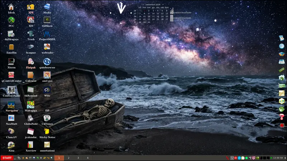Open the Media desktop icon
The image size is (287, 161).
pos(47,7)
